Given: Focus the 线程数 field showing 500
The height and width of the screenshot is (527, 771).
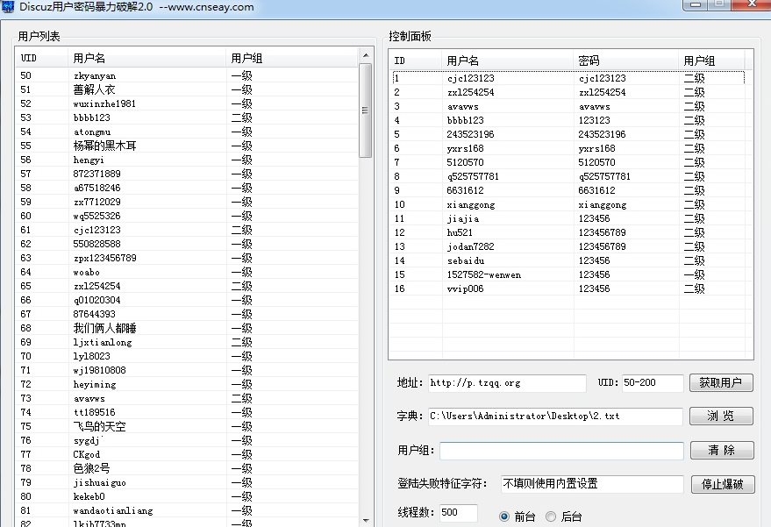Looking at the screenshot, I should pyautogui.click(x=458, y=513).
